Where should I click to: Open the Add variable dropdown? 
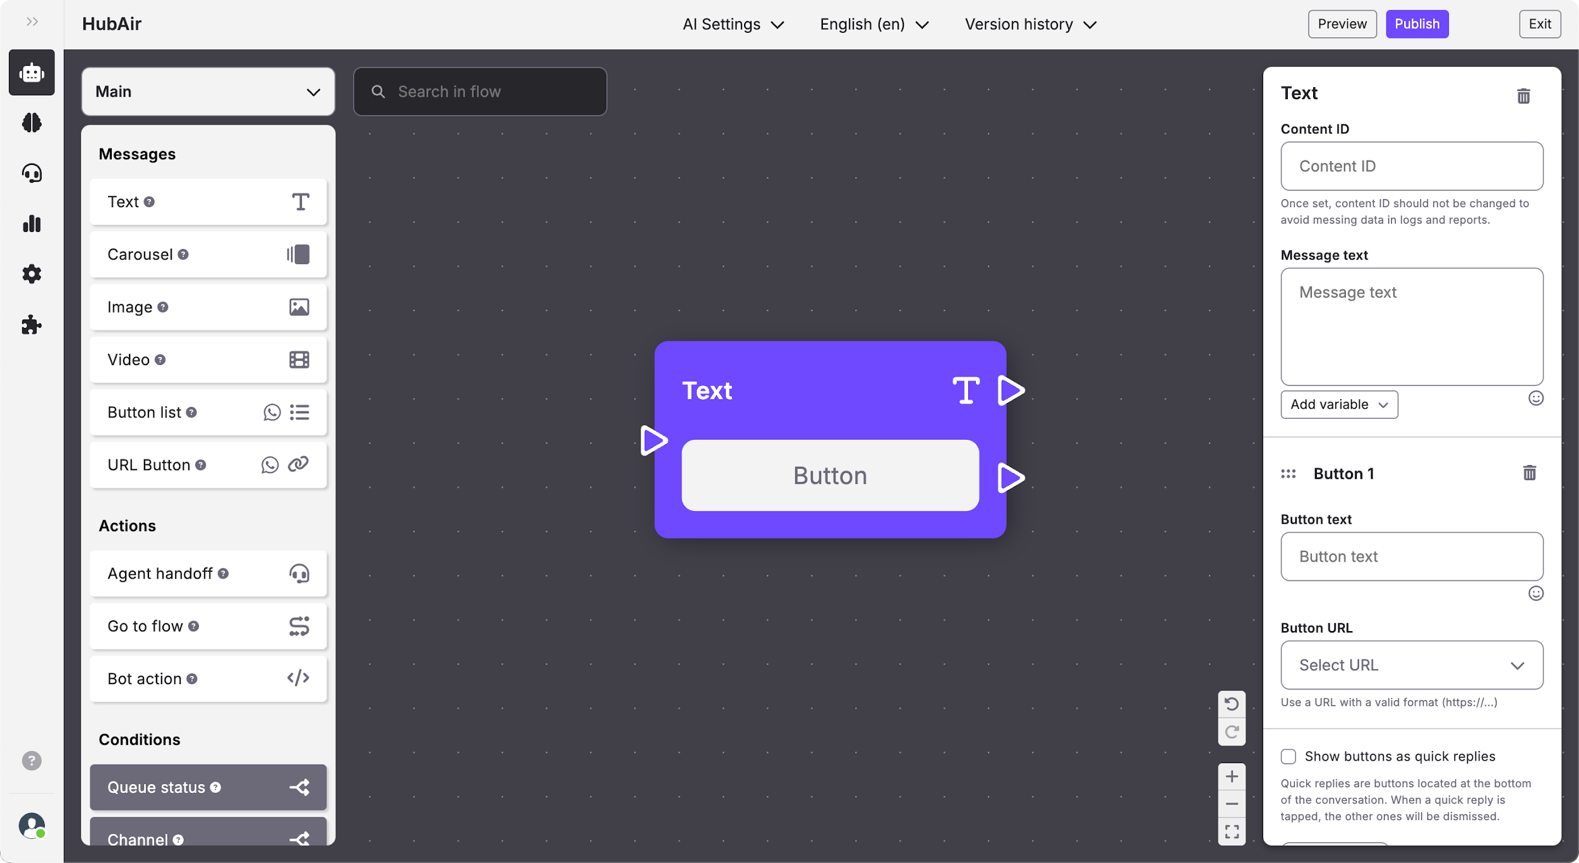click(1339, 404)
